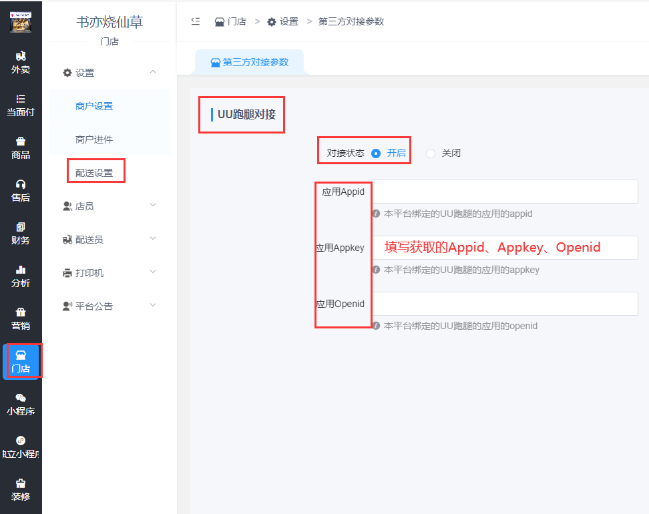Click the info icon beside appkey hint

click(x=376, y=270)
